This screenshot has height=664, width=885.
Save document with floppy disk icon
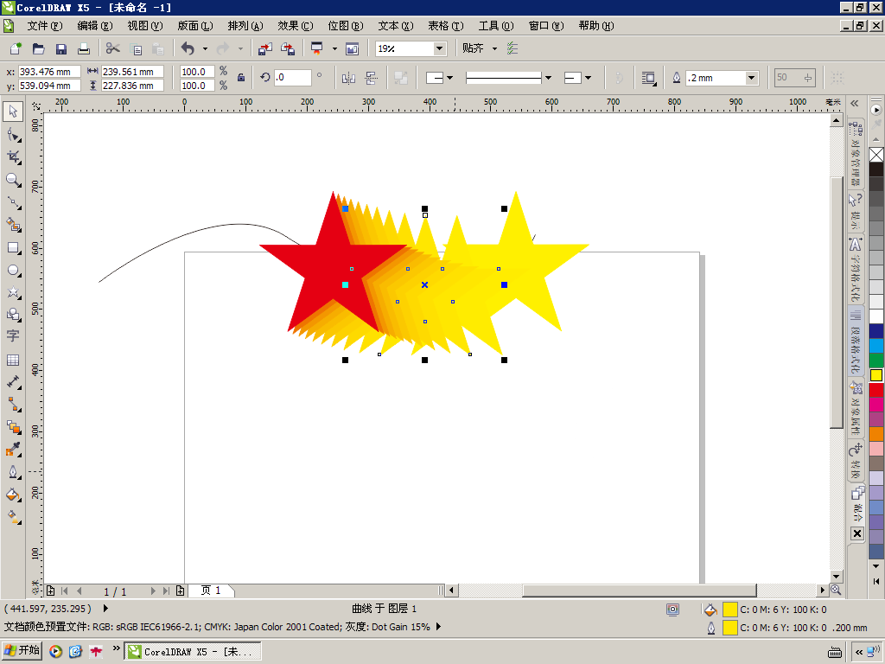point(61,48)
